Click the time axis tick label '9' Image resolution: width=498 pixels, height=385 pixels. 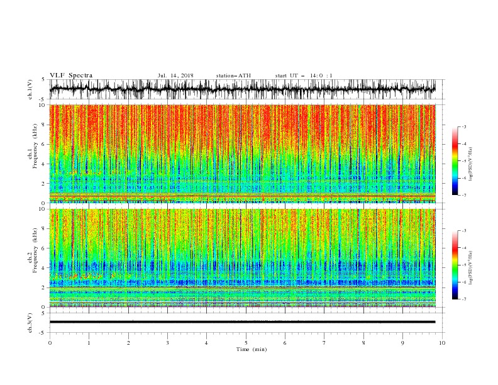point(402,343)
